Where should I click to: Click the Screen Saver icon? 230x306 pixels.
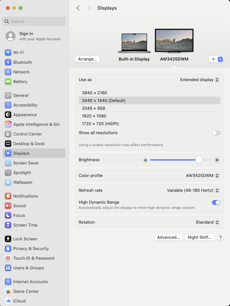click(8, 163)
